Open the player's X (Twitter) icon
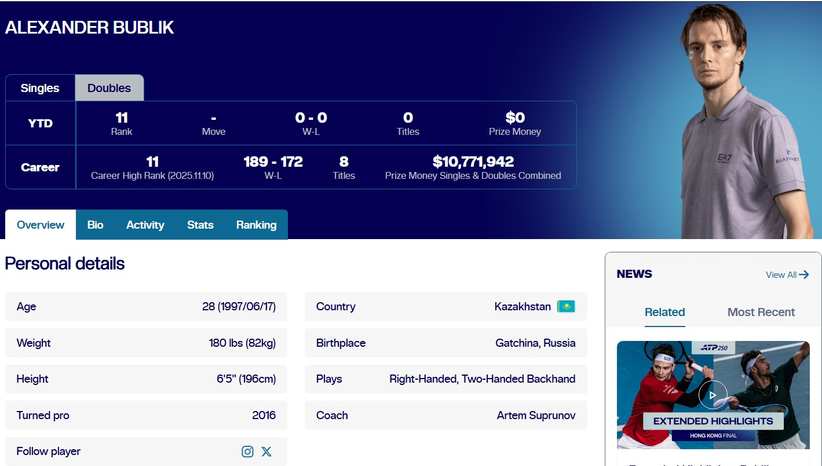The height and width of the screenshot is (466, 822). point(266,452)
